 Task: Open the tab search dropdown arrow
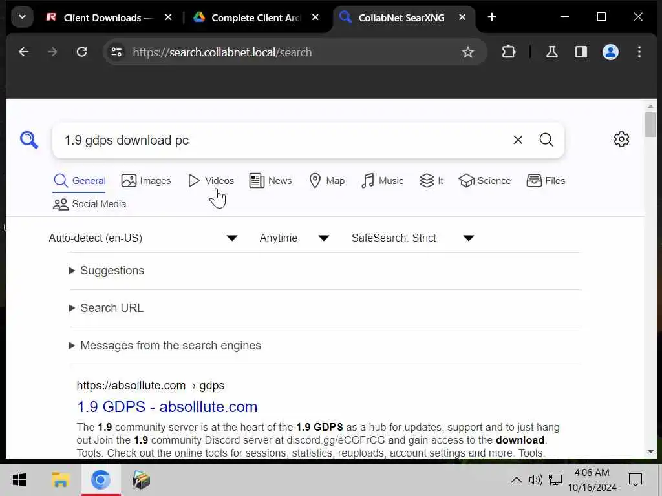tap(23, 17)
